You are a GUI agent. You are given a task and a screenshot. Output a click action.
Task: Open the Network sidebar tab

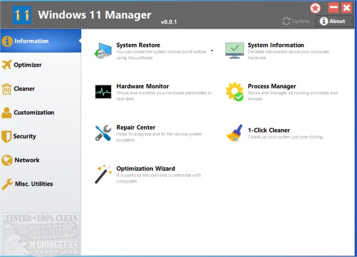[x=27, y=161]
